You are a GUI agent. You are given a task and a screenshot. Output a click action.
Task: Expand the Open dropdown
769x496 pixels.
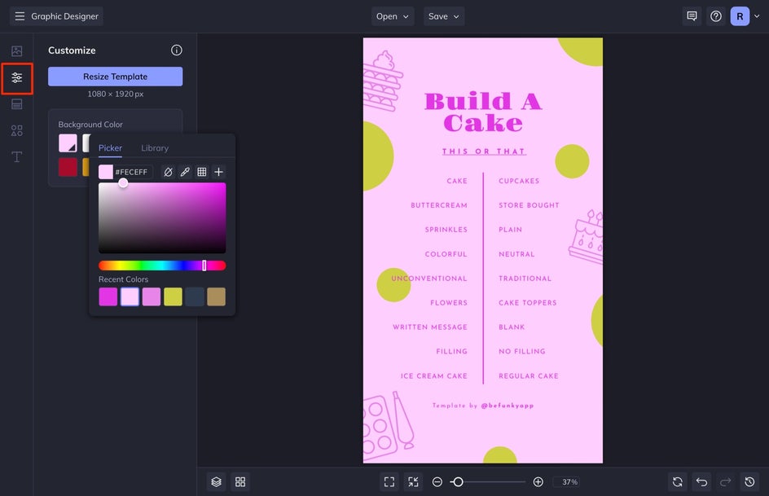393,16
